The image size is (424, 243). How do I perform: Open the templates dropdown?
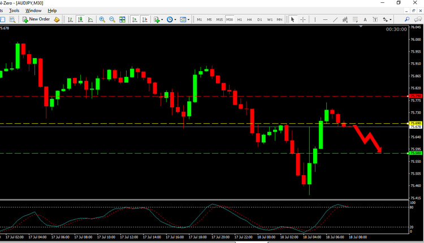click(x=184, y=19)
